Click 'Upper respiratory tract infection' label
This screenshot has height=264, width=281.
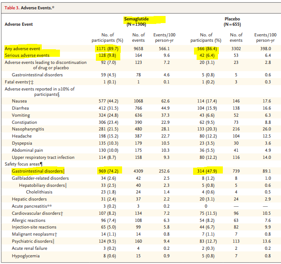[43, 158]
